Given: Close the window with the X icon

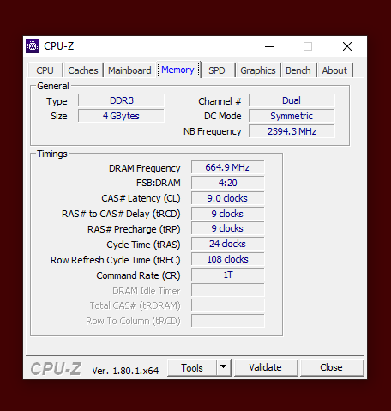Looking at the screenshot, I should tap(347, 46).
